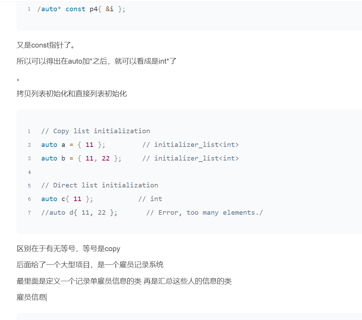Click the code "auto c{ 11 };"

click(x=67, y=199)
